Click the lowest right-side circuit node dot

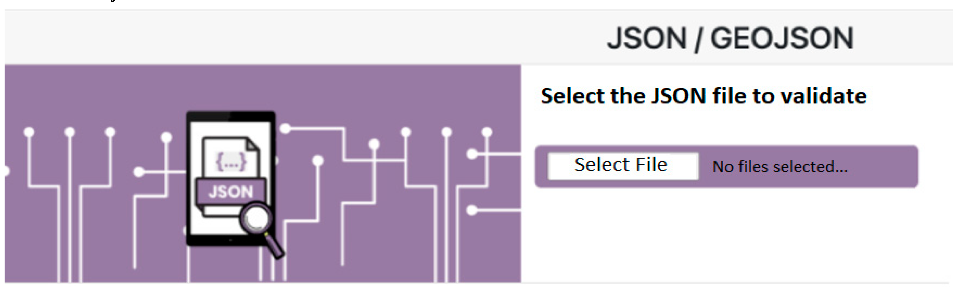472,210
